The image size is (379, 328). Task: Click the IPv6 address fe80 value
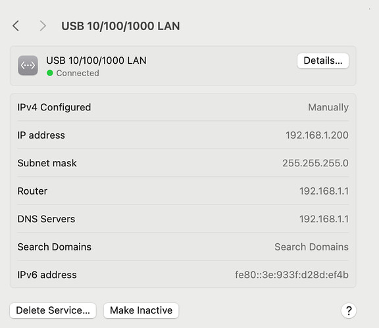[x=291, y=275]
